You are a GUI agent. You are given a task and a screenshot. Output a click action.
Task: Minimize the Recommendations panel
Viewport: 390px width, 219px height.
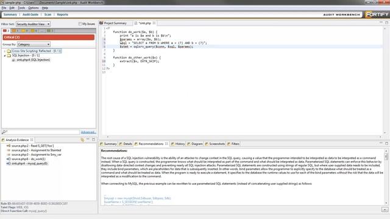point(381,144)
